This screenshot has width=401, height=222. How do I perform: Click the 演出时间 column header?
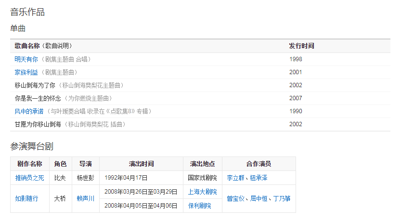(141, 164)
